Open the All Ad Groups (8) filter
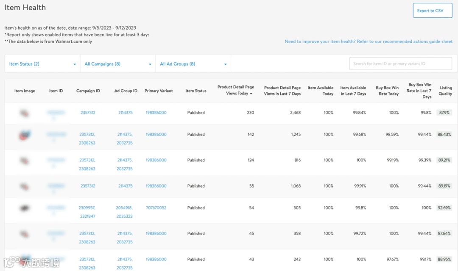The height and width of the screenshot is (271, 458). point(193,64)
